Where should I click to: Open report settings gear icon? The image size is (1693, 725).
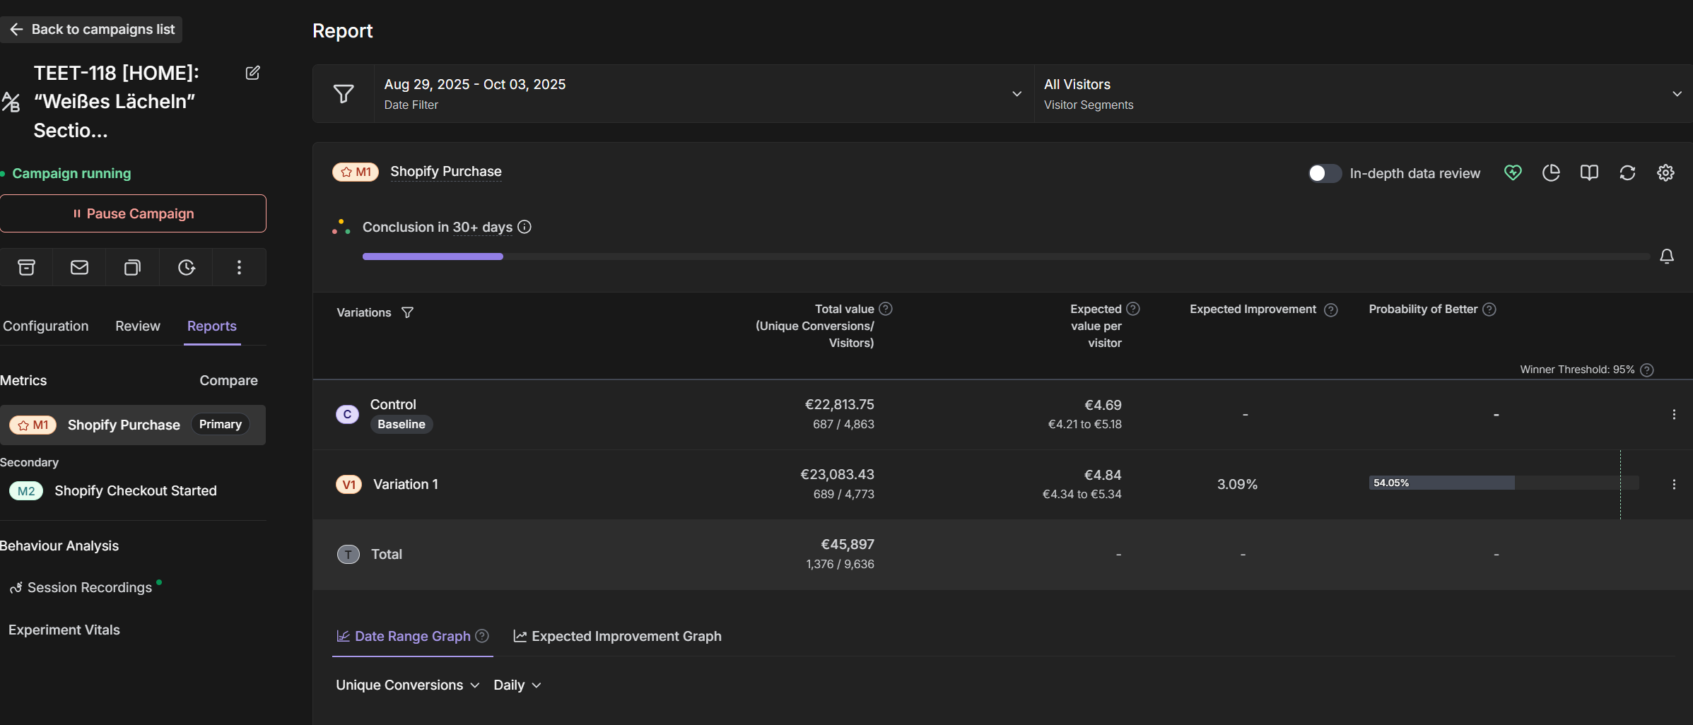click(x=1665, y=172)
